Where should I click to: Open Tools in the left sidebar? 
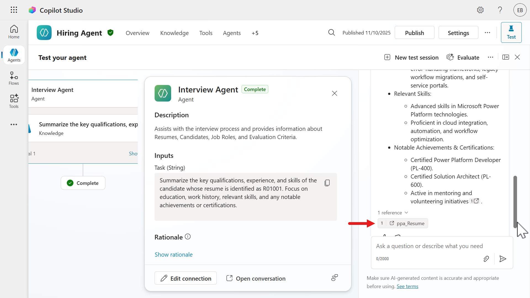click(14, 101)
